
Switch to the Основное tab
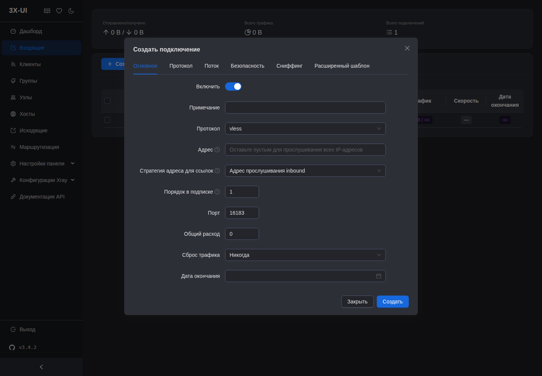pos(145,66)
